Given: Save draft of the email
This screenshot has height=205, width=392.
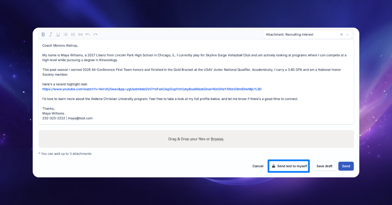Looking at the screenshot, I should click(x=324, y=166).
